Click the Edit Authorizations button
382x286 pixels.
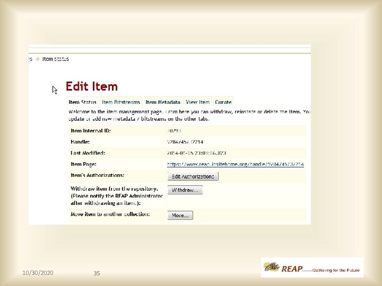pos(193,176)
